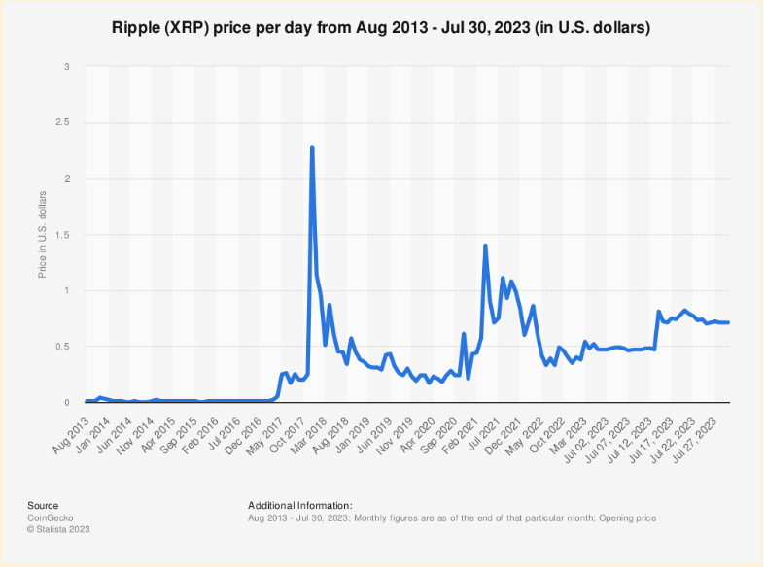Click the y-axis value 3

click(x=67, y=66)
